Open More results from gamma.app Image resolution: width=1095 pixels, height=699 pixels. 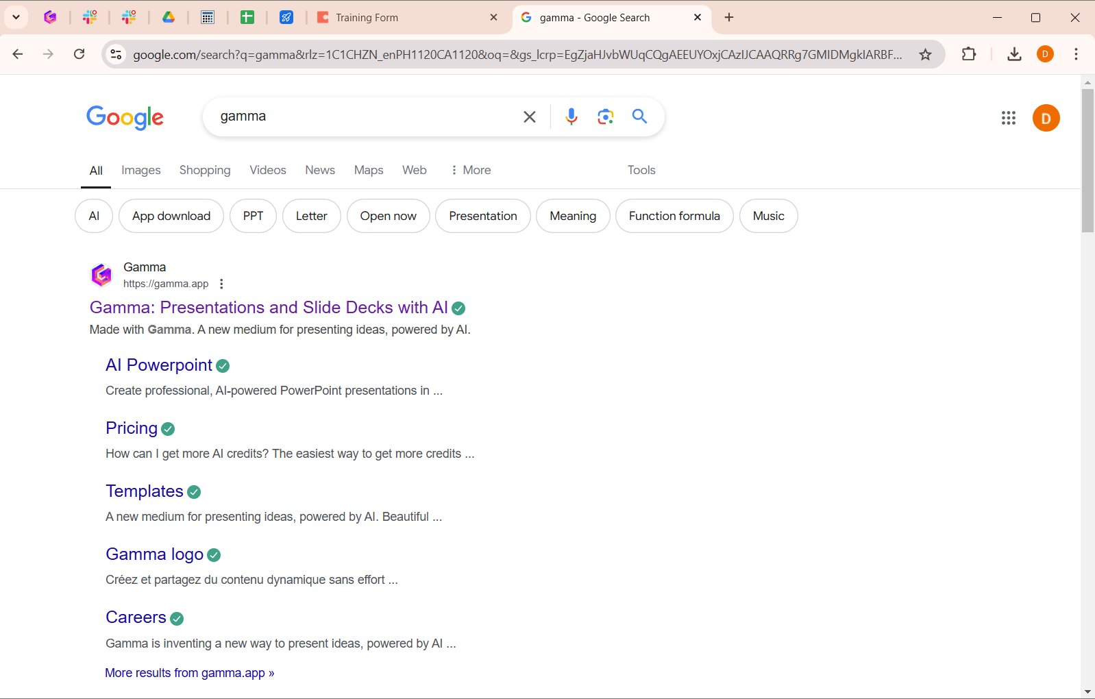coord(190,673)
